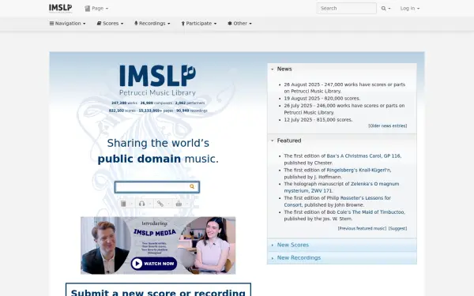The height and width of the screenshot is (296, 474).
Task: Click the 90,949 recordings statistic
Action: tap(192, 111)
